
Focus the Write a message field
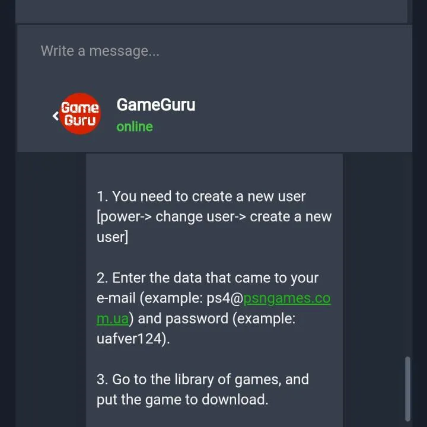(215, 51)
